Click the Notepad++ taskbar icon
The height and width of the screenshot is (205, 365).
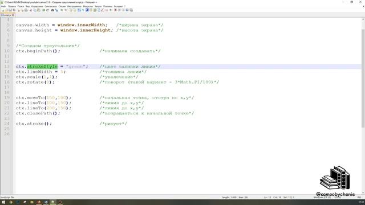pos(53,202)
